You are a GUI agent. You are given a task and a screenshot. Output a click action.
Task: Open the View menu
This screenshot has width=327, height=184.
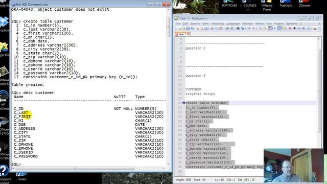tap(205, 24)
